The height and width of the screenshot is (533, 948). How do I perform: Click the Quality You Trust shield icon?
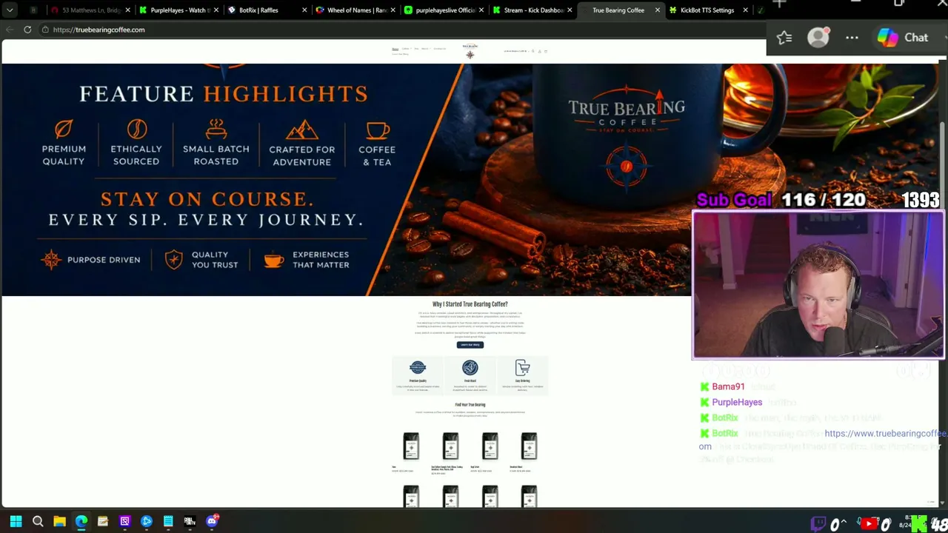pos(173,259)
